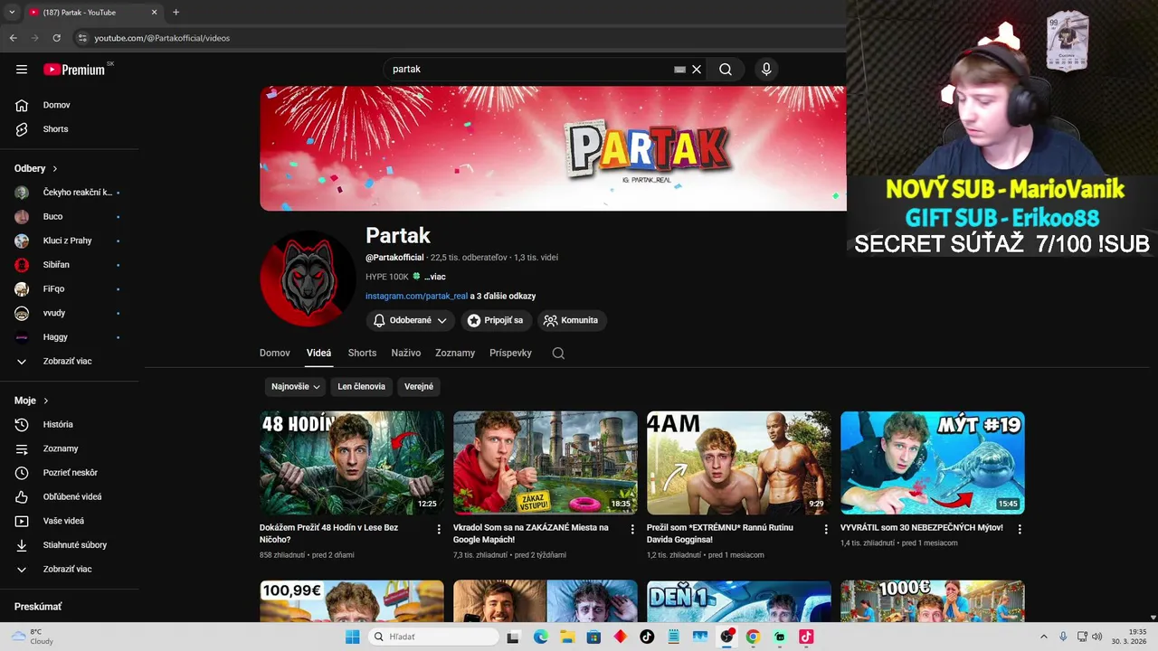Image resolution: width=1158 pixels, height=651 pixels.
Task: Reload the page in the browser
Action: (56, 38)
